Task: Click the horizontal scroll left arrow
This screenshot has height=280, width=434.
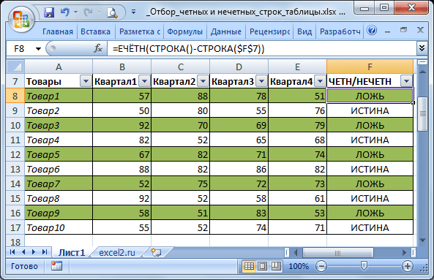Action: [x=296, y=252]
